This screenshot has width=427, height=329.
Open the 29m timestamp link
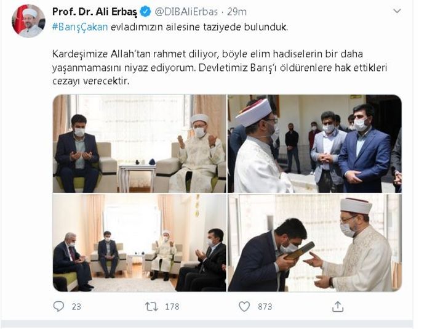click(237, 12)
